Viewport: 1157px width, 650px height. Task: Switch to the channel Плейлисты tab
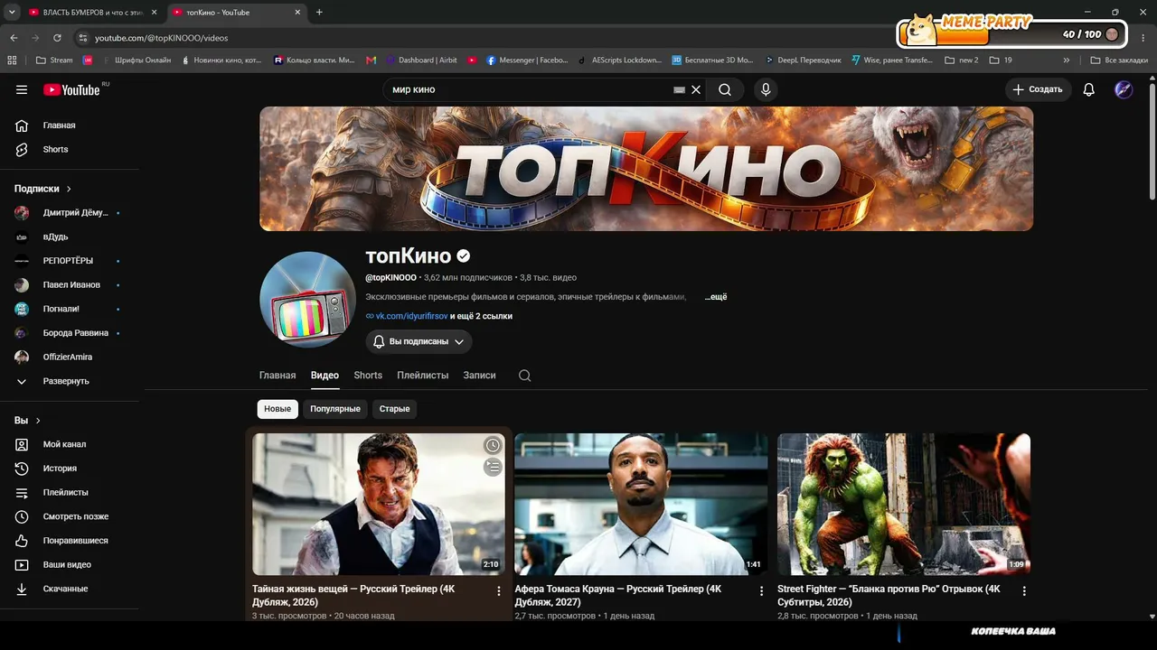pos(423,376)
